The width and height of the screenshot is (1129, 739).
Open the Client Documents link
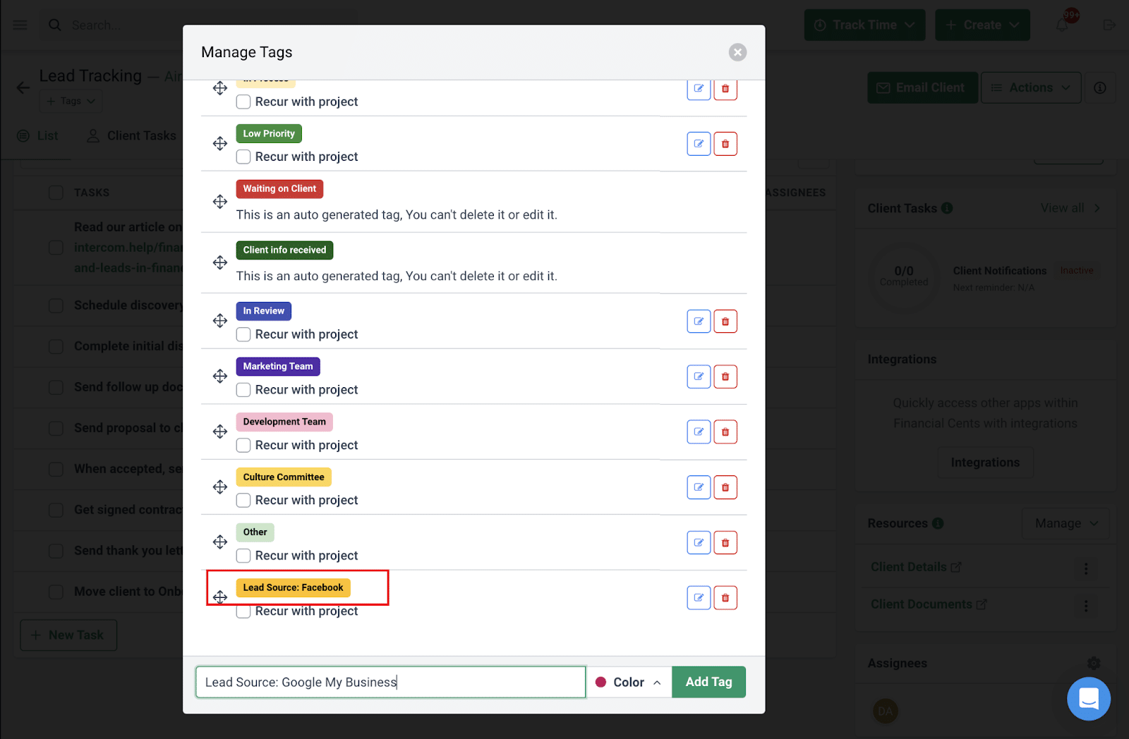point(929,604)
